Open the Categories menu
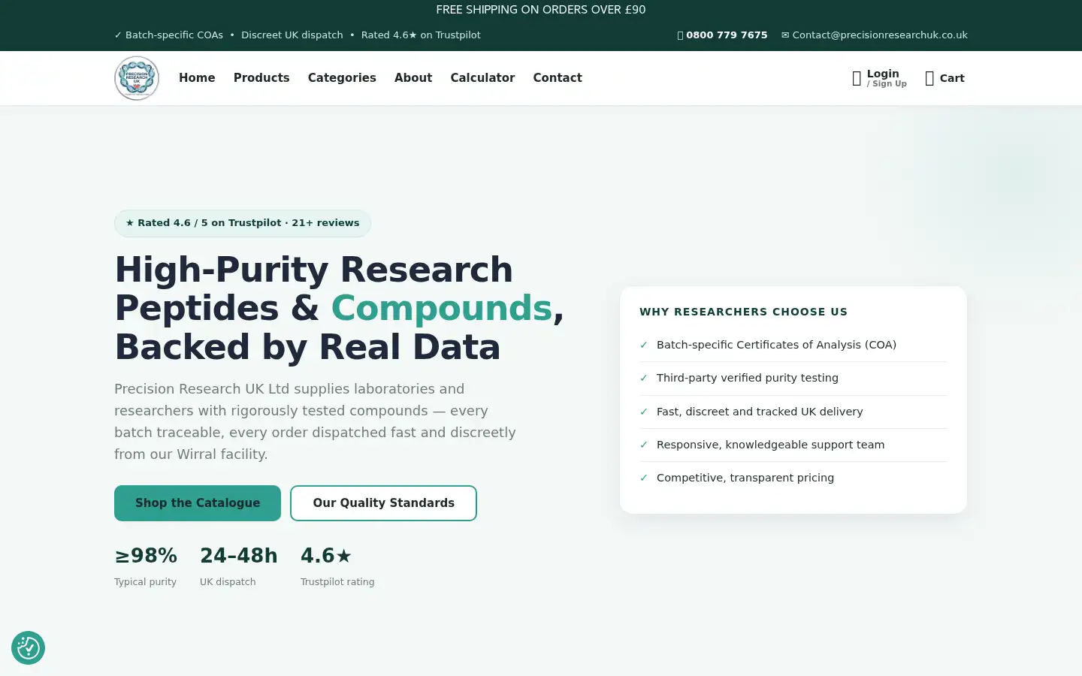Viewport: 1082px width, 676px height. (342, 78)
